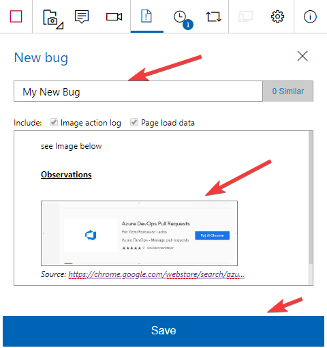Click the 0 Similar button
The image size is (327, 348).
(x=288, y=91)
